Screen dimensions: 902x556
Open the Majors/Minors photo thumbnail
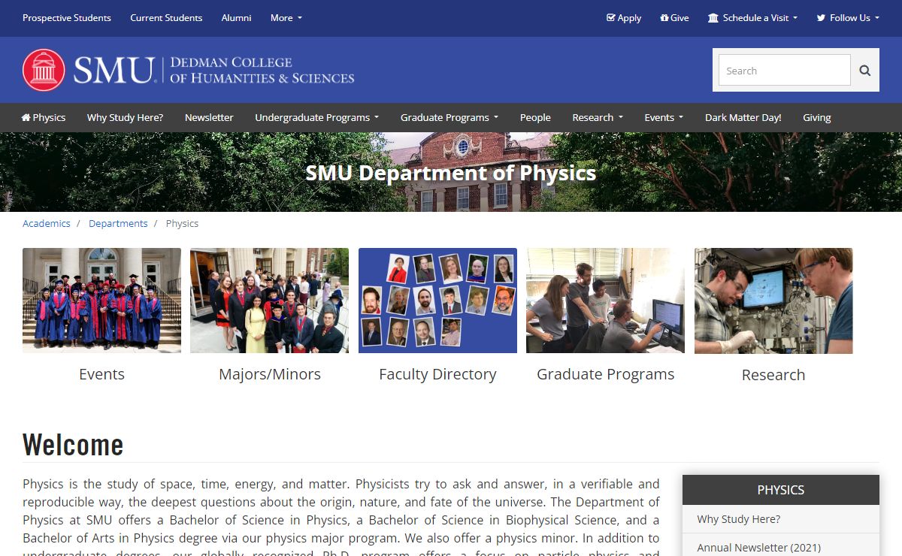269,301
